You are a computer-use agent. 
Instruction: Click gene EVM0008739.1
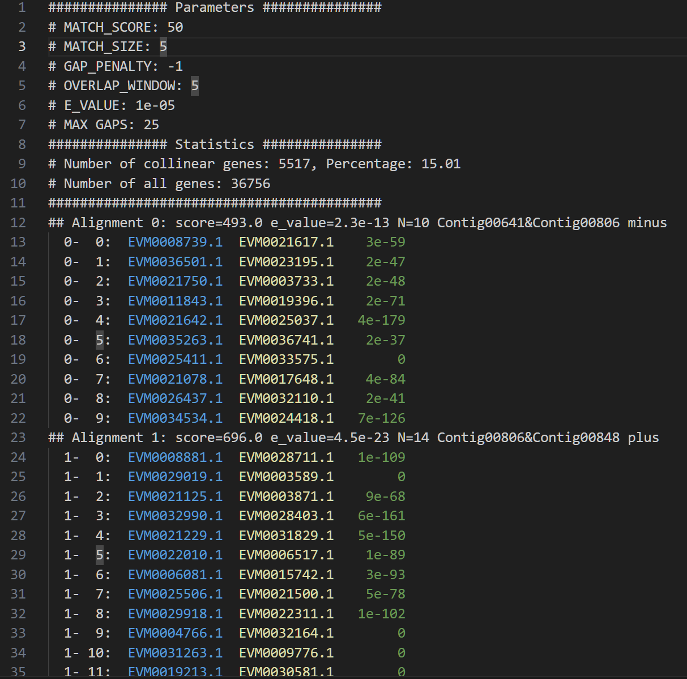click(175, 242)
